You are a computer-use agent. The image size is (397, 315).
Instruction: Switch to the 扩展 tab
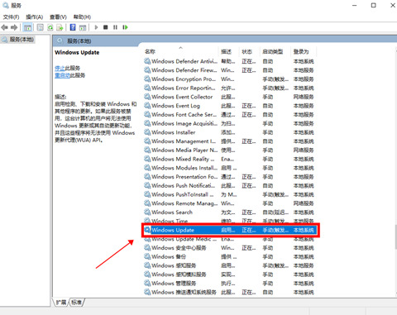click(61, 303)
